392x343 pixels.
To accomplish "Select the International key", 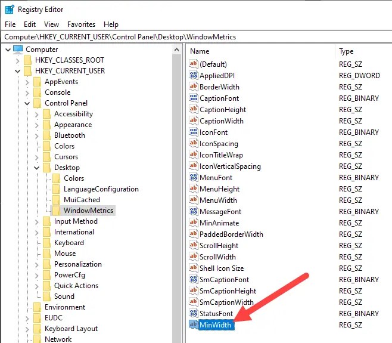I will pyautogui.click(x=74, y=232).
